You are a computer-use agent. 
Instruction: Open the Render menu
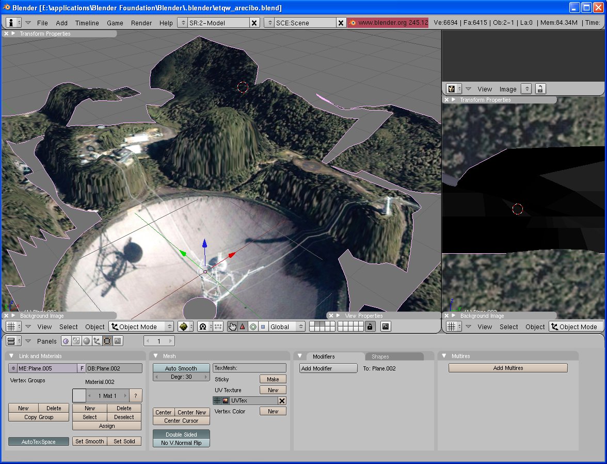(x=141, y=23)
